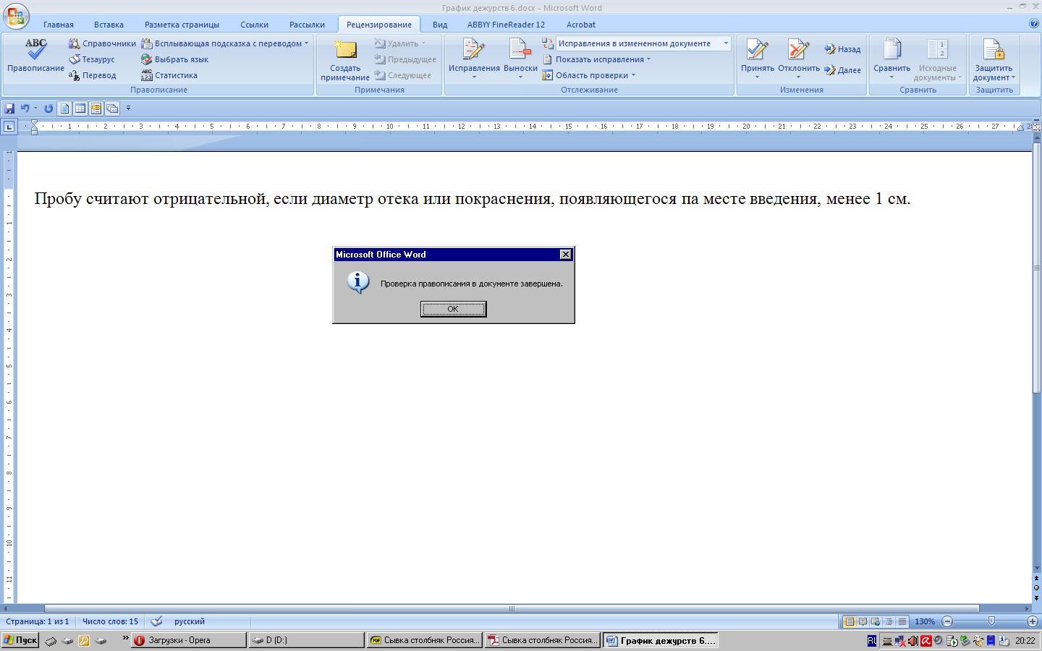1042x651 pixels.
Task: Open Исправления в измененном документе combo box
Action: click(643, 43)
